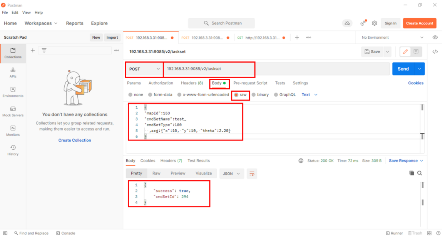Expand the No Environment selector
This screenshot has height=241, width=445.
(x=392, y=38)
